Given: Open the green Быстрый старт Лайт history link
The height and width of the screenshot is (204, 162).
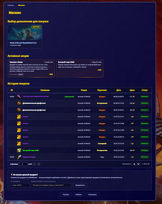Looking at the screenshot, I should tap(31, 150).
